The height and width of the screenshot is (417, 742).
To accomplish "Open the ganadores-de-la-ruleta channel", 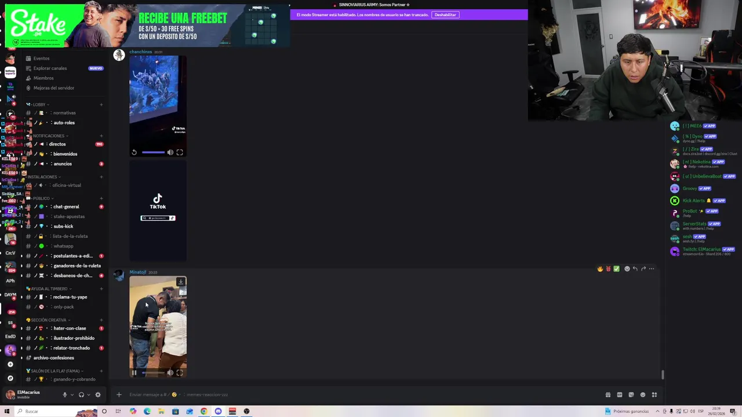I will coord(77,266).
